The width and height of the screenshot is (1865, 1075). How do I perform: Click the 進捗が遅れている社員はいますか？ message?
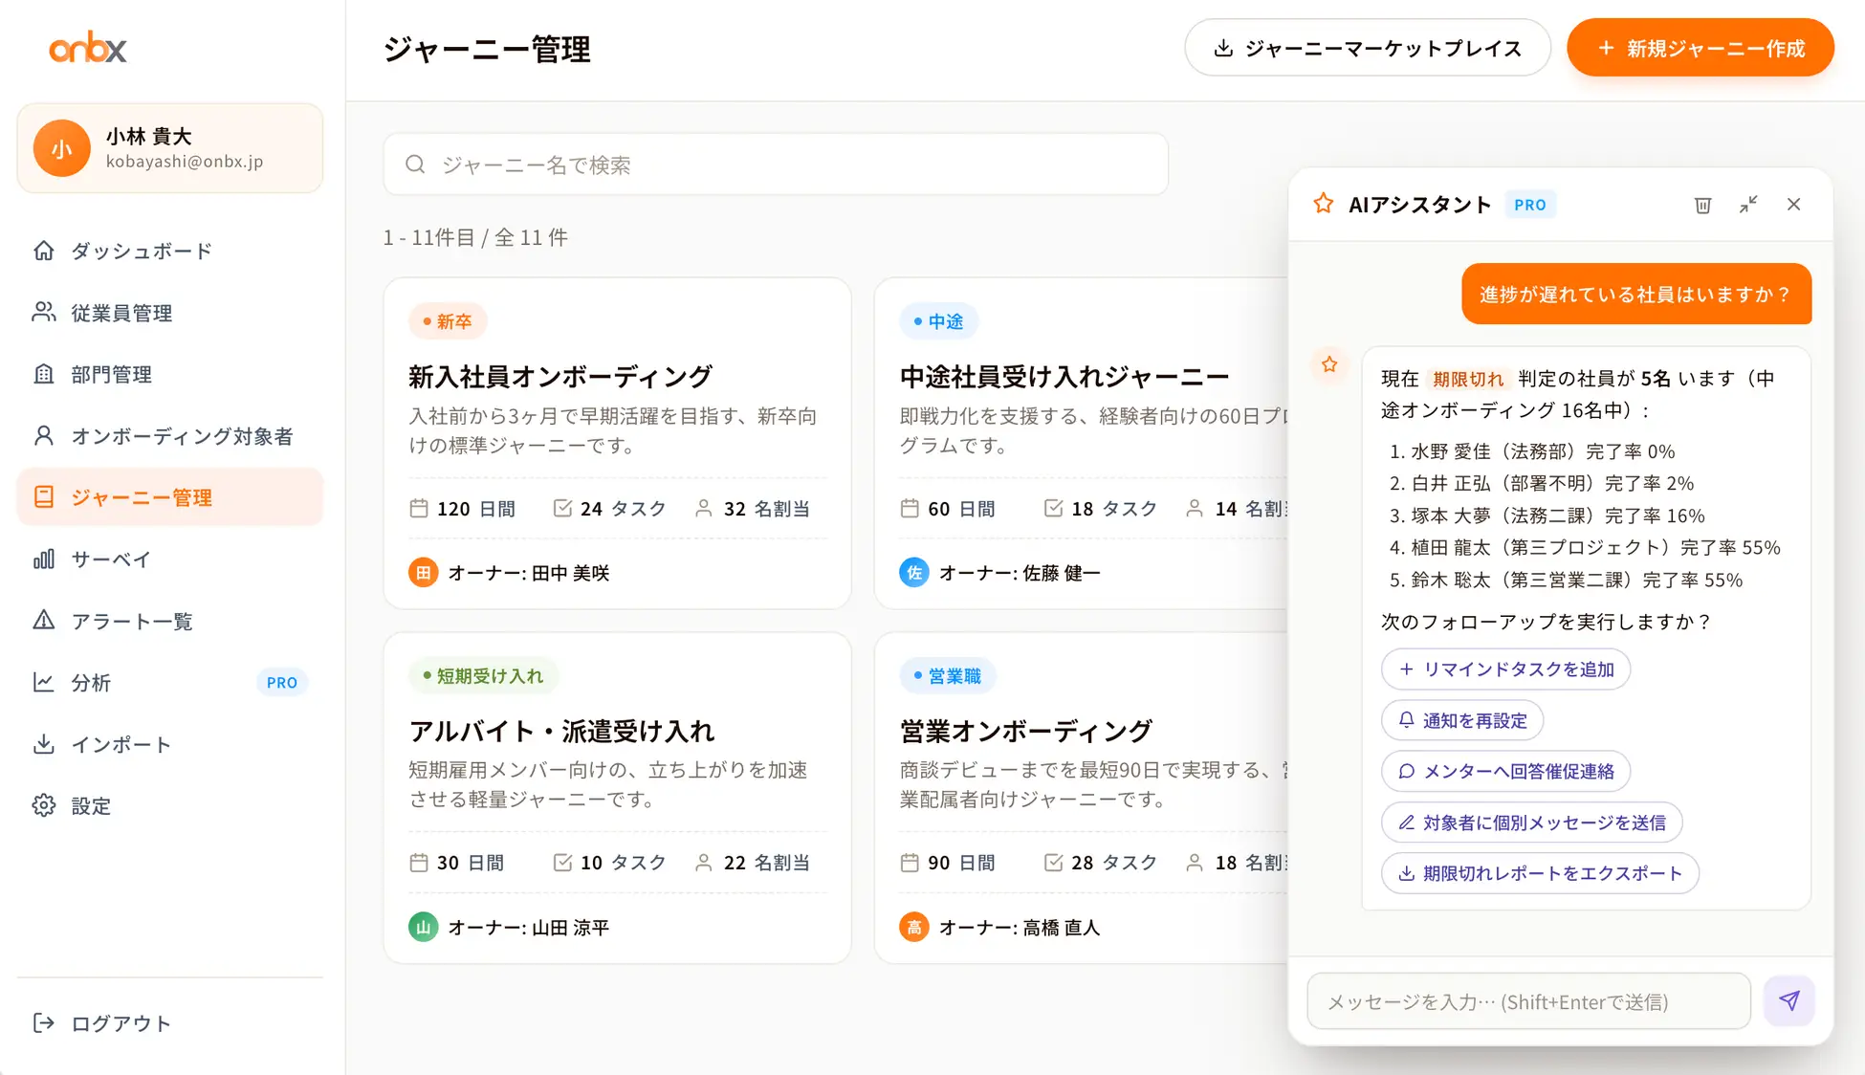[1636, 295]
